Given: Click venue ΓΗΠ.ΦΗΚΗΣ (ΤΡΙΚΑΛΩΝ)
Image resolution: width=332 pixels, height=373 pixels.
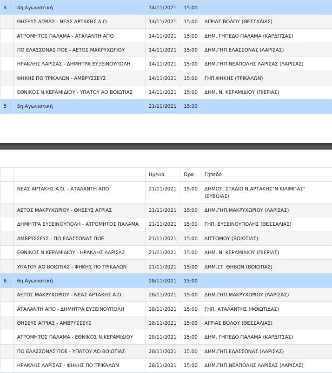Looking at the screenshot, I should point(233,78).
